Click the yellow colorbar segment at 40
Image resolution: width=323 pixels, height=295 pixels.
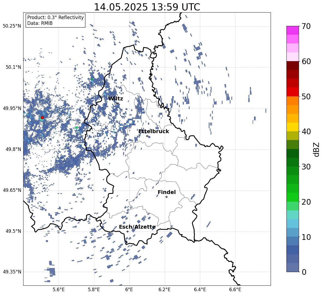(x=293, y=127)
